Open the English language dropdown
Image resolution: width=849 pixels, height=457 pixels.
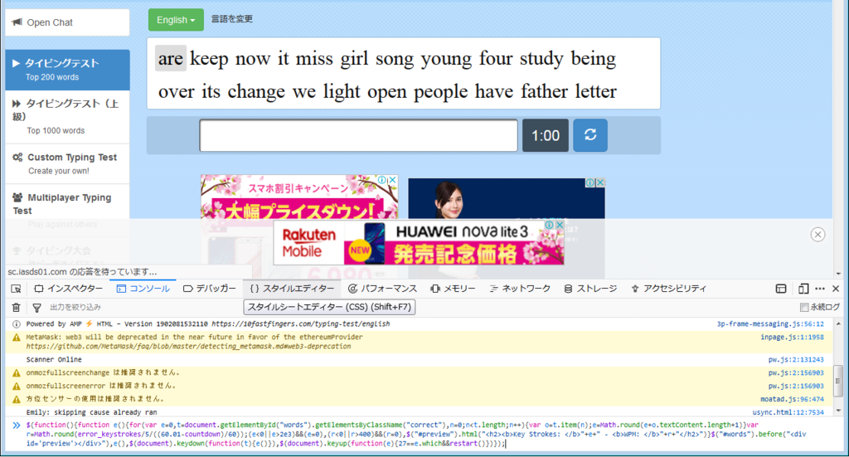click(x=176, y=20)
